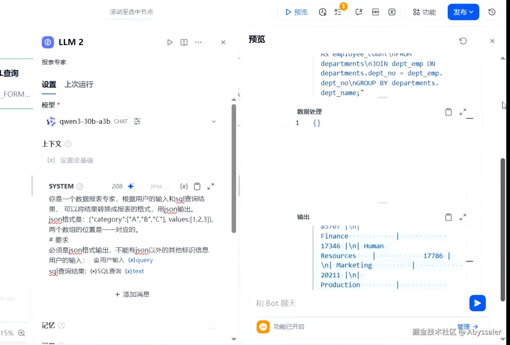The width and height of the screenshot is (510, 345).
Task: Expand the SYSTEM prompt to fullscreen
Action: coord(211,186)
